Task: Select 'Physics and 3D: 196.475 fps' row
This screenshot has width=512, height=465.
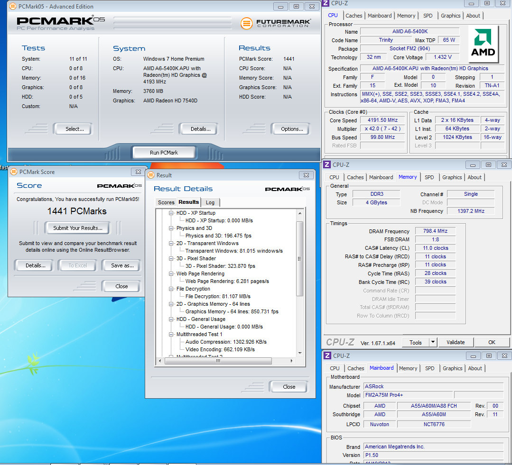Action: click(x=218, y=236)
